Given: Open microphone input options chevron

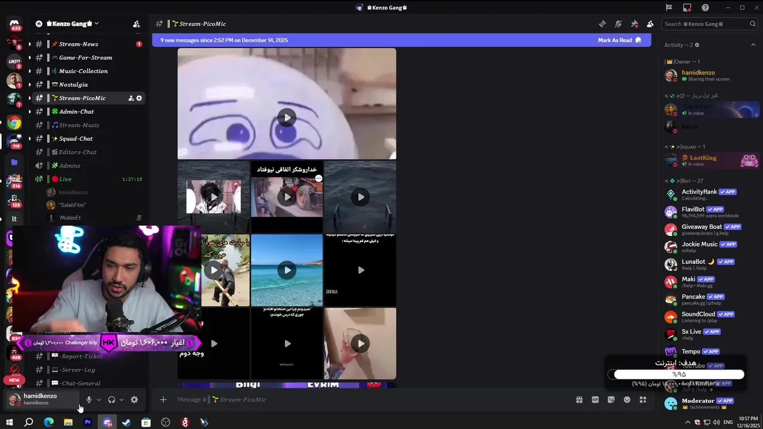Looking at the screenshot, I should pos(99,400).
